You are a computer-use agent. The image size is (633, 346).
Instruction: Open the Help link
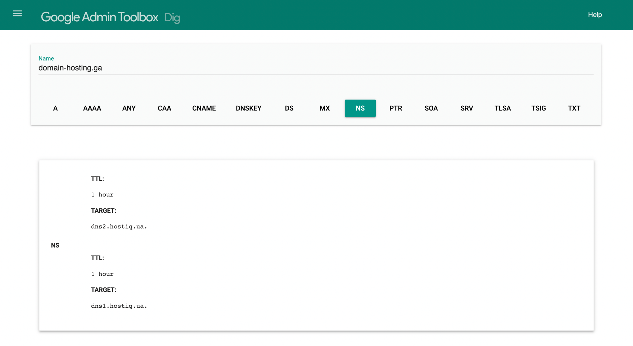coord(595,15)
